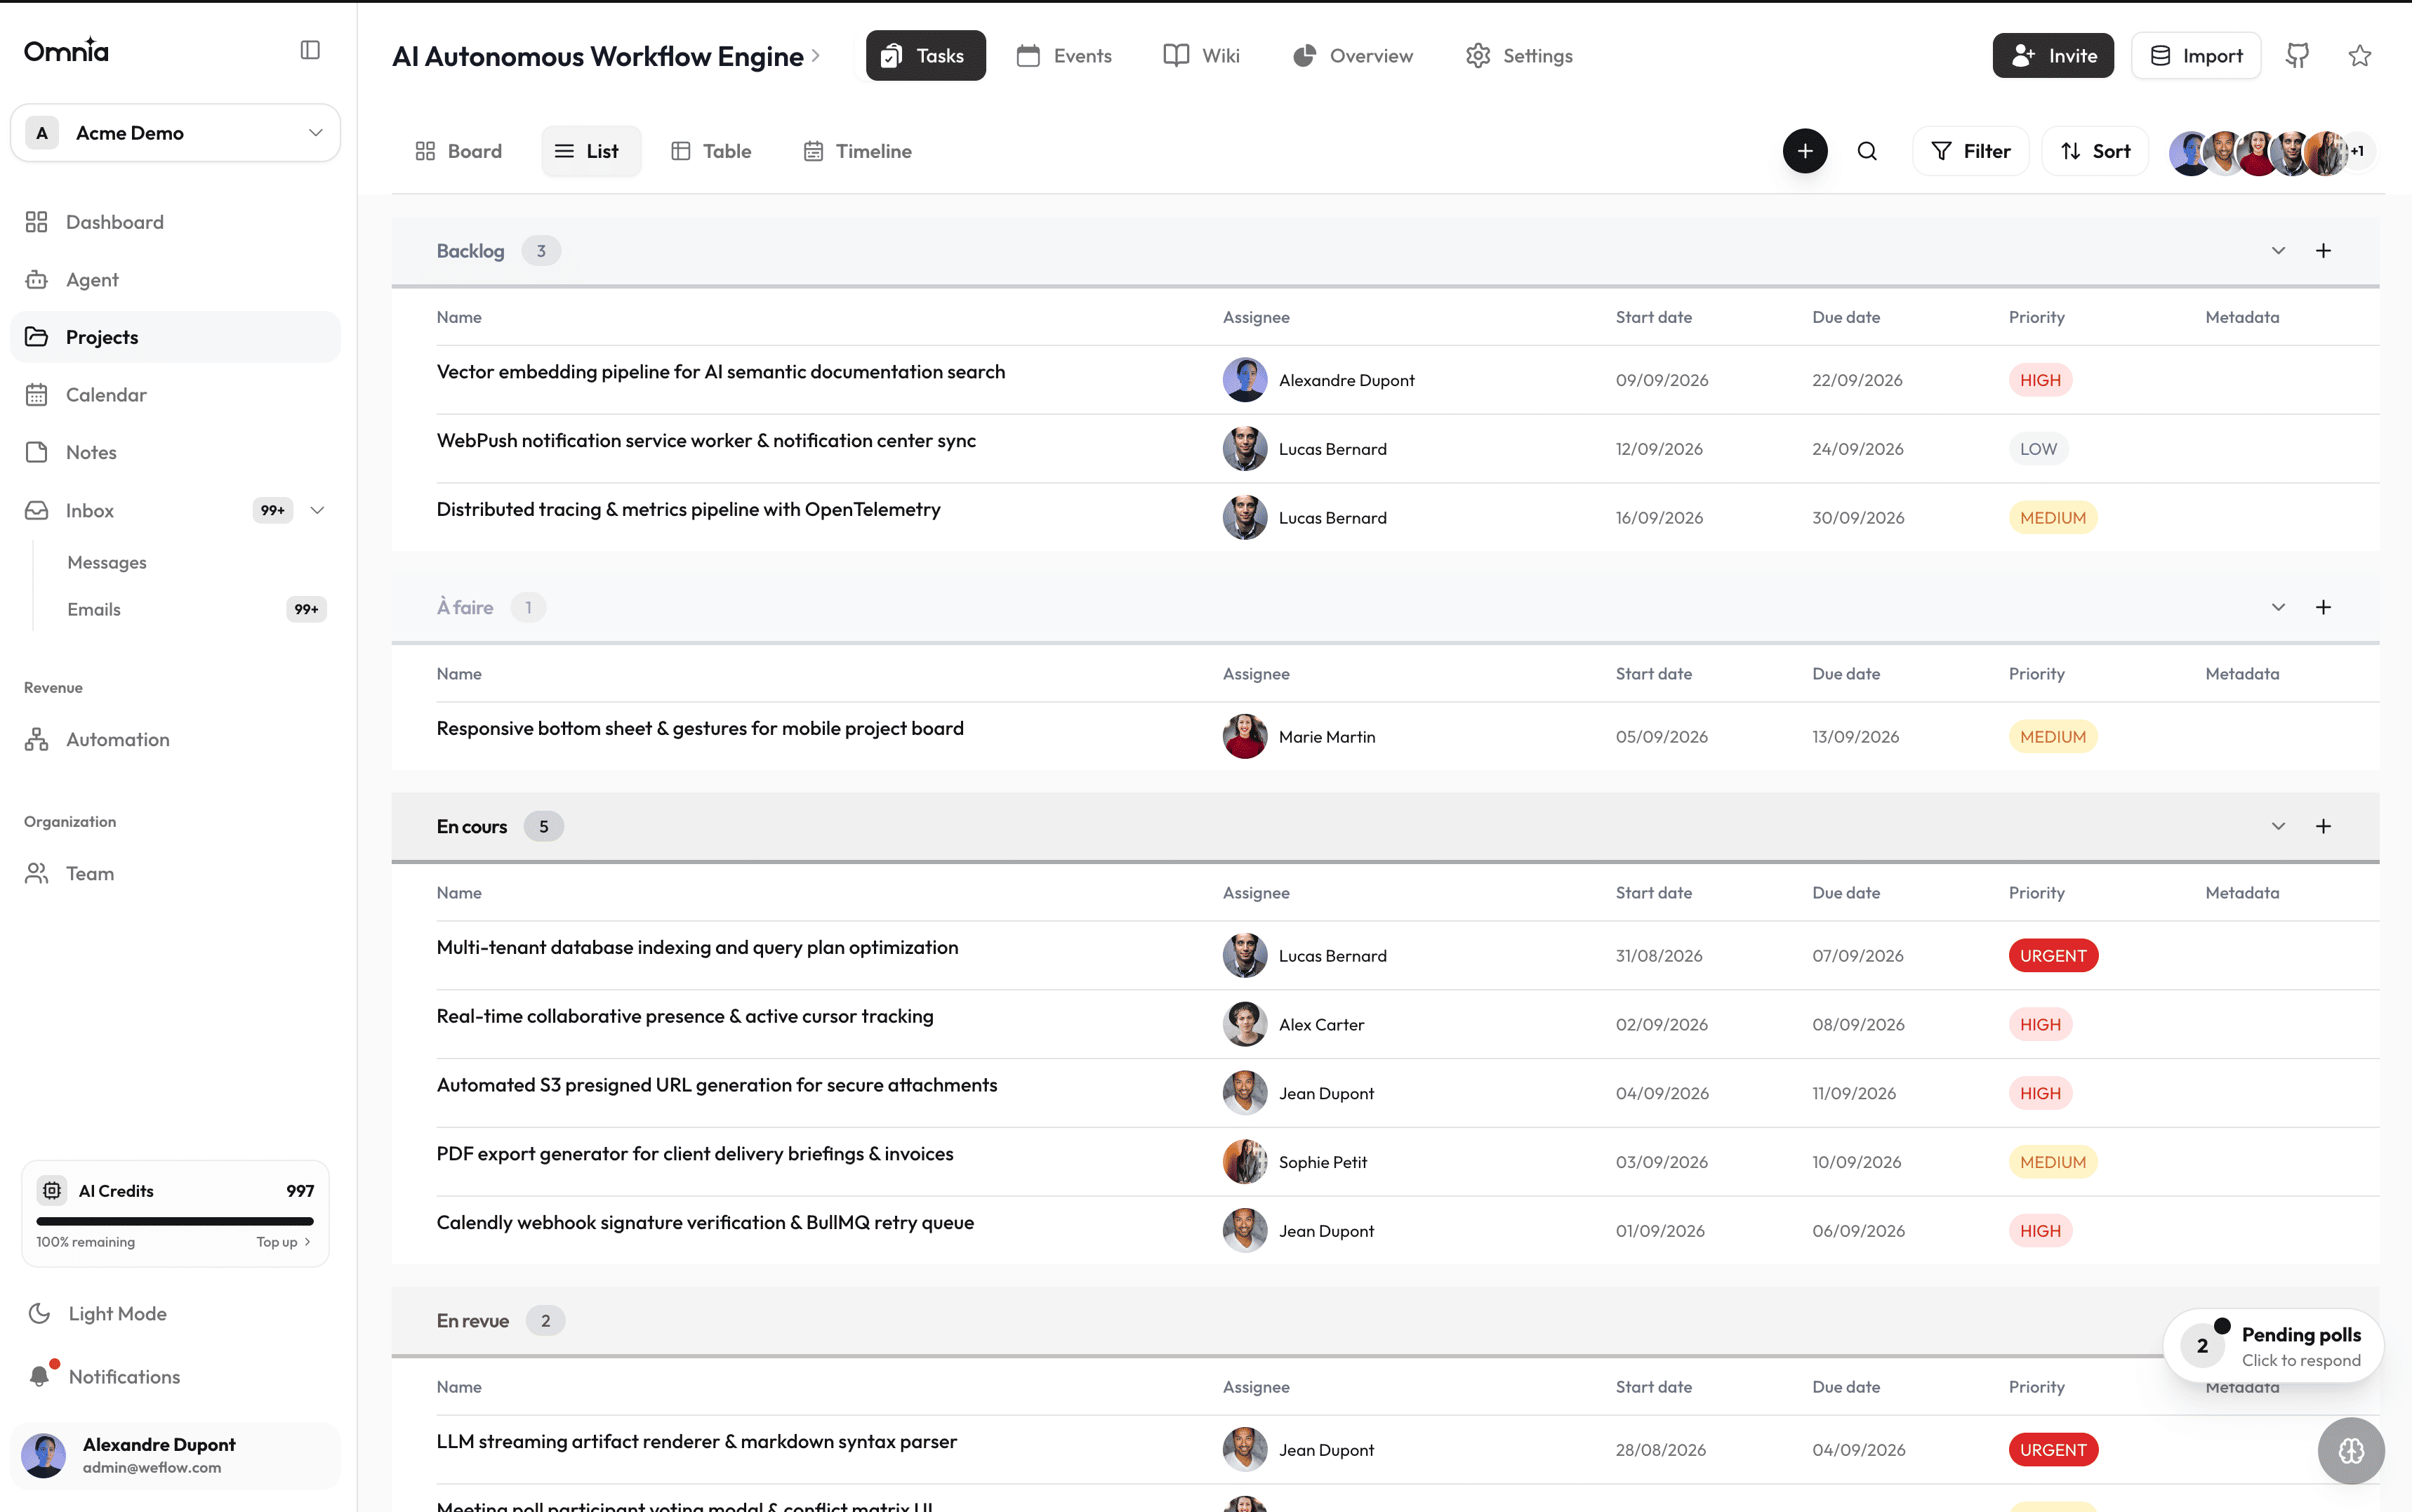
Task: Click the Top up credits link
Action: click(283, 1242)
